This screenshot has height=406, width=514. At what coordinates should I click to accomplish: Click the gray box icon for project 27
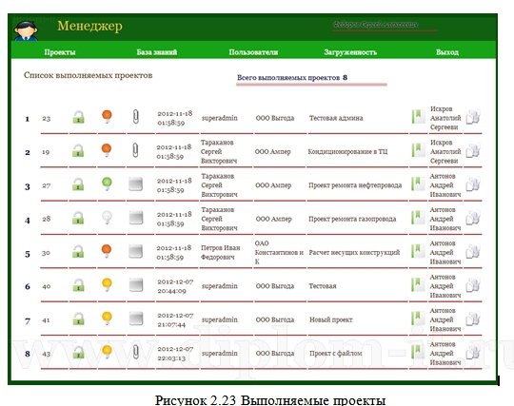[136, 184]
